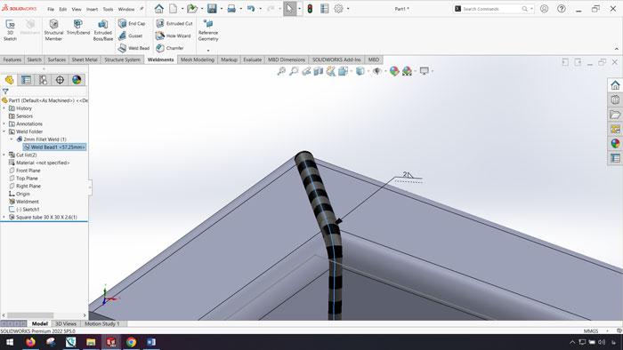Switch to the Features tab
Viewport: 623px width, 350px height.
click(x=12, y=60)
